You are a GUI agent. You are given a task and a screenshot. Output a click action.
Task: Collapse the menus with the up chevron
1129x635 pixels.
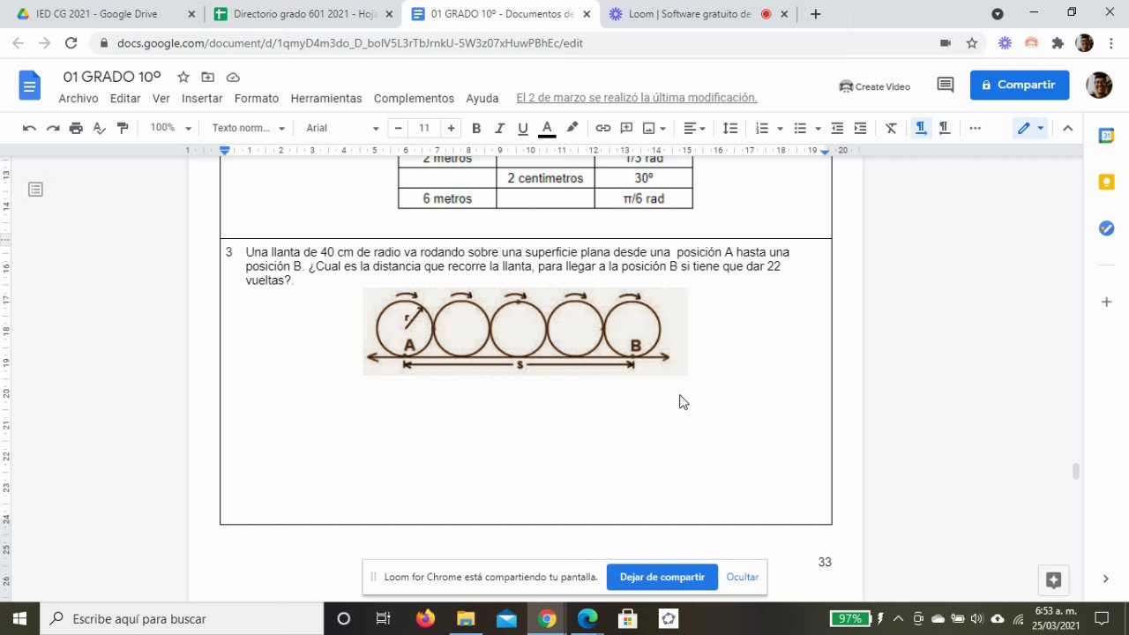point(1067,128)
